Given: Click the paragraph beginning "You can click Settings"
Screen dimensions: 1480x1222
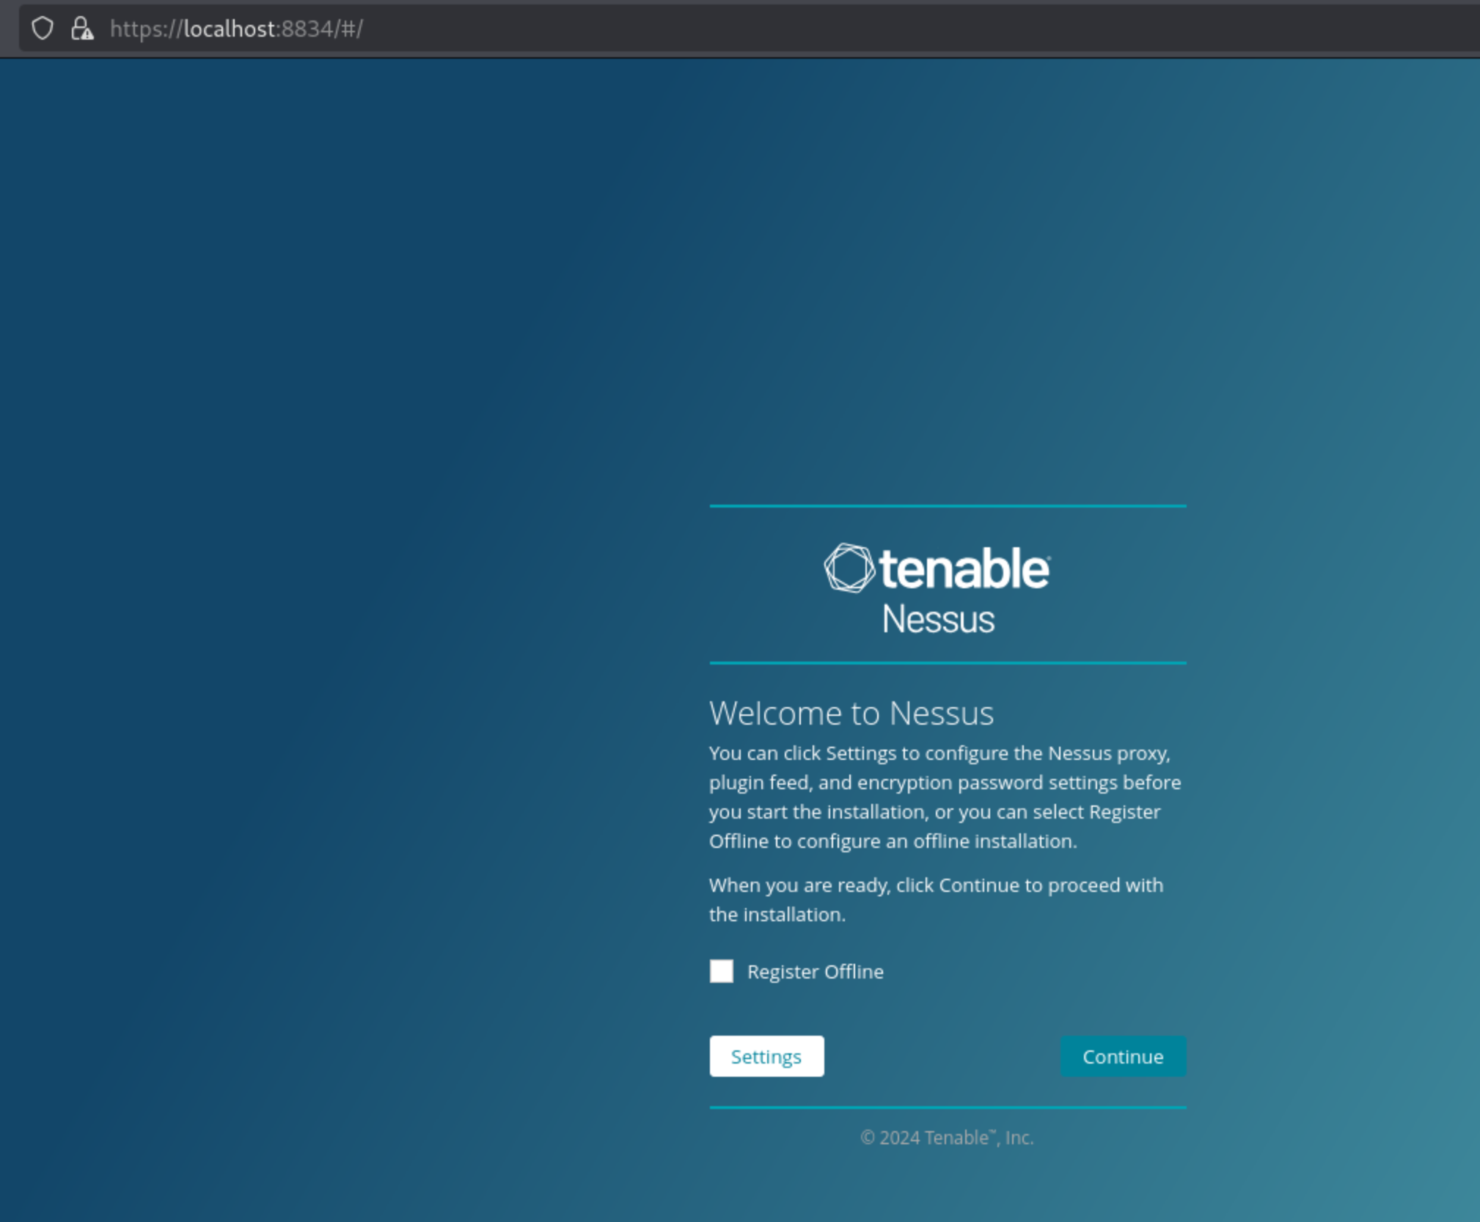Looking at the screenshot, I should (x=945, y=797).
